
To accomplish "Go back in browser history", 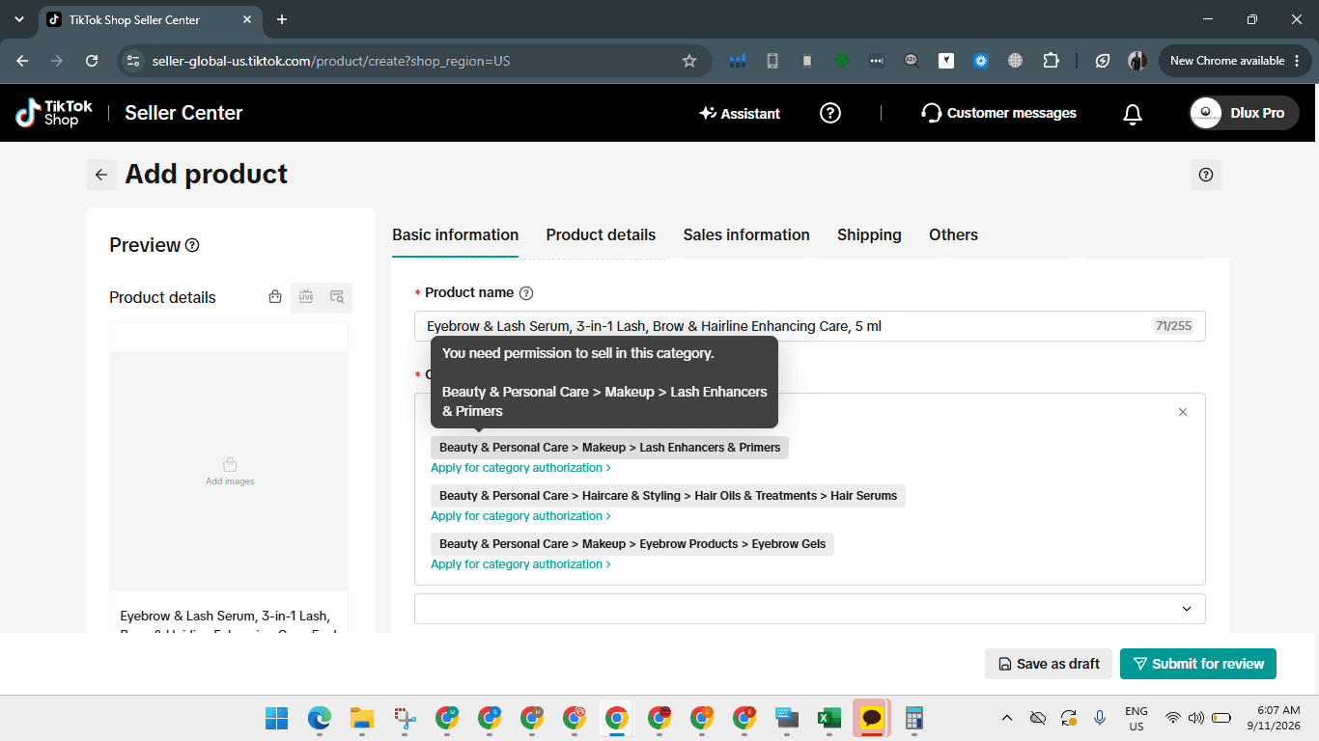I will (x=22, y=61).
